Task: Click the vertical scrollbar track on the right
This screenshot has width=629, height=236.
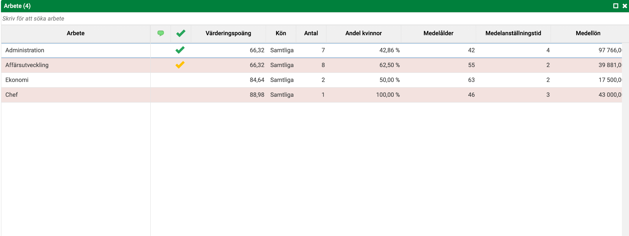Action: click(625, 139)
